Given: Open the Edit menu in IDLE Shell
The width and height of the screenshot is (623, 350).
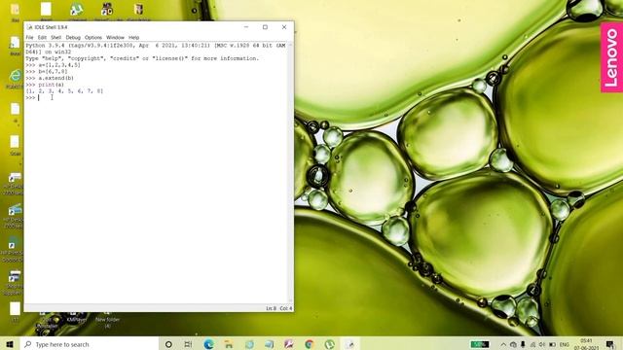Looking at the screenshot, I should click(x=42, y=37).
